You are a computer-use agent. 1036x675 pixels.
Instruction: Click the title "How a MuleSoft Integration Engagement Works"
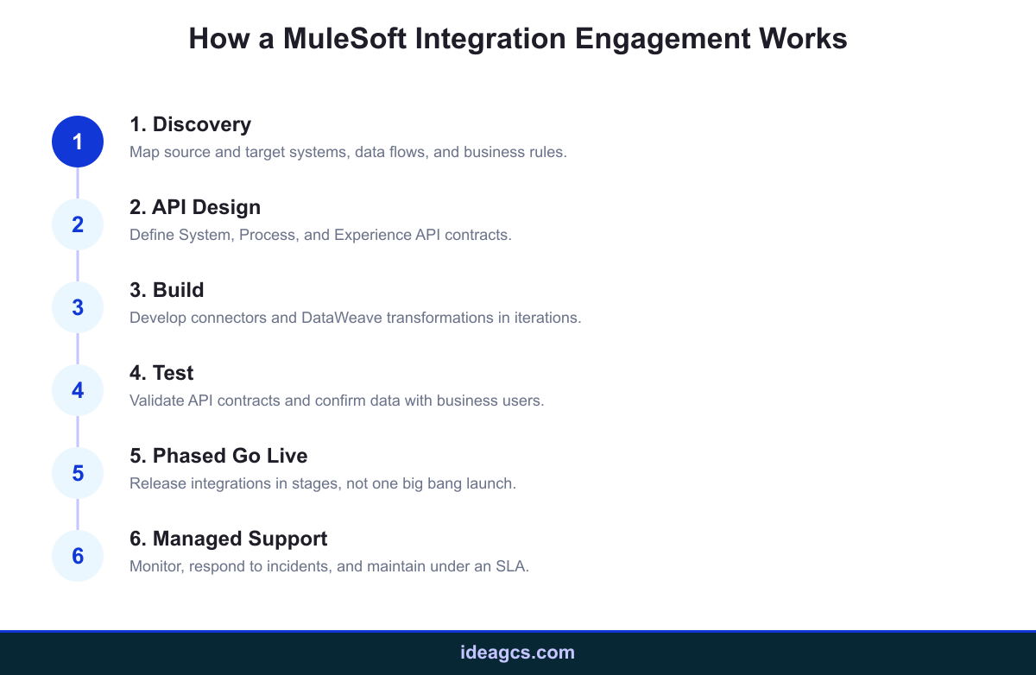tap(518, 39)
